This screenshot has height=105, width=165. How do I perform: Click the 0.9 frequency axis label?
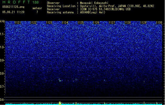coord(2,60)
